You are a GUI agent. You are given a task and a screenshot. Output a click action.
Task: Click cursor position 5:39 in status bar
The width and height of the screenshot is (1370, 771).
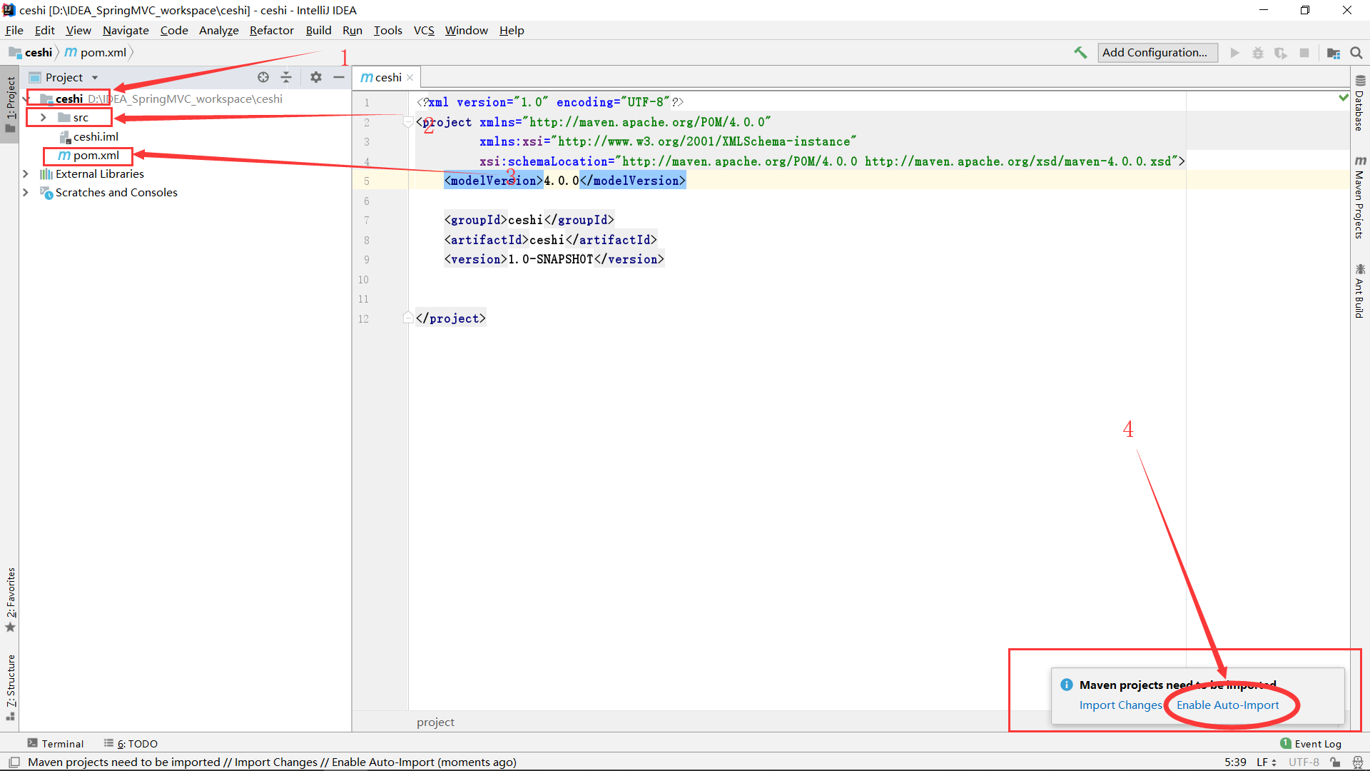click(1235, 762)
